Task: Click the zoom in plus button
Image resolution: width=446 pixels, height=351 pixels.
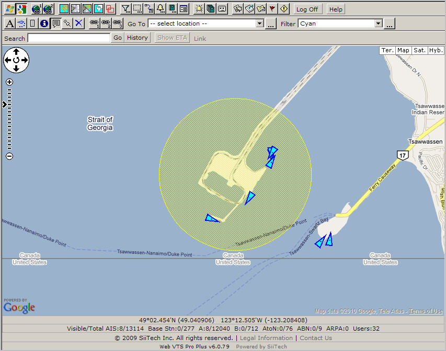Action: click(9, 82)
